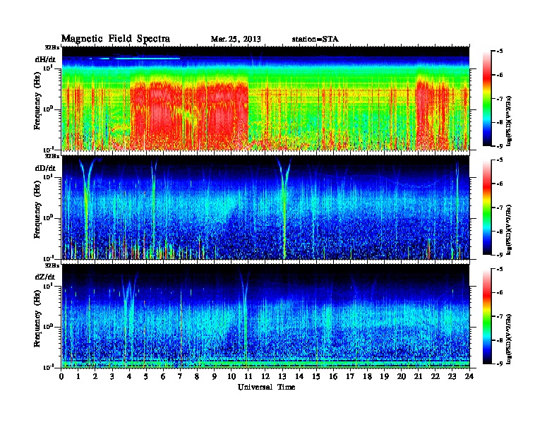Click the dD/dt color bar scale title

pos(510,229)
